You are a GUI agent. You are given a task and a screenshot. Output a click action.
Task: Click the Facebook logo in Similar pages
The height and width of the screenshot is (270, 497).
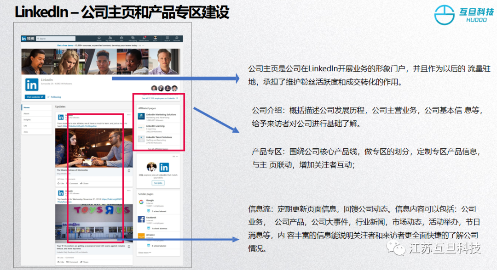coord(142,219)
